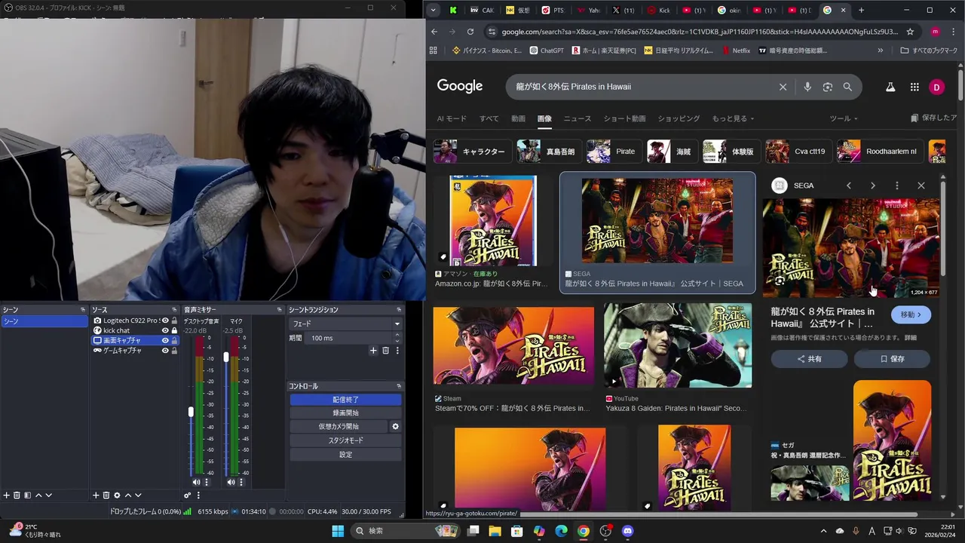This screenshot has width=965, height=543.
Task: Open the Google apps grid
Action: click(914, 87)
